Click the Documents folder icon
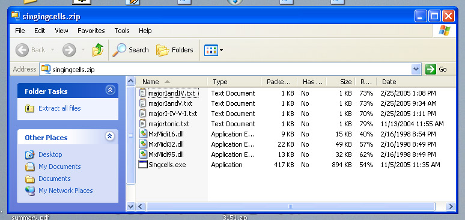This screenshot has width=465, height=220. pos(29,179)
